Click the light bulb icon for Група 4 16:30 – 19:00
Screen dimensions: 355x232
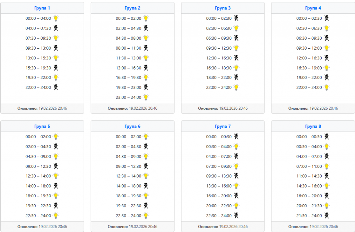[x=327, y=68]
